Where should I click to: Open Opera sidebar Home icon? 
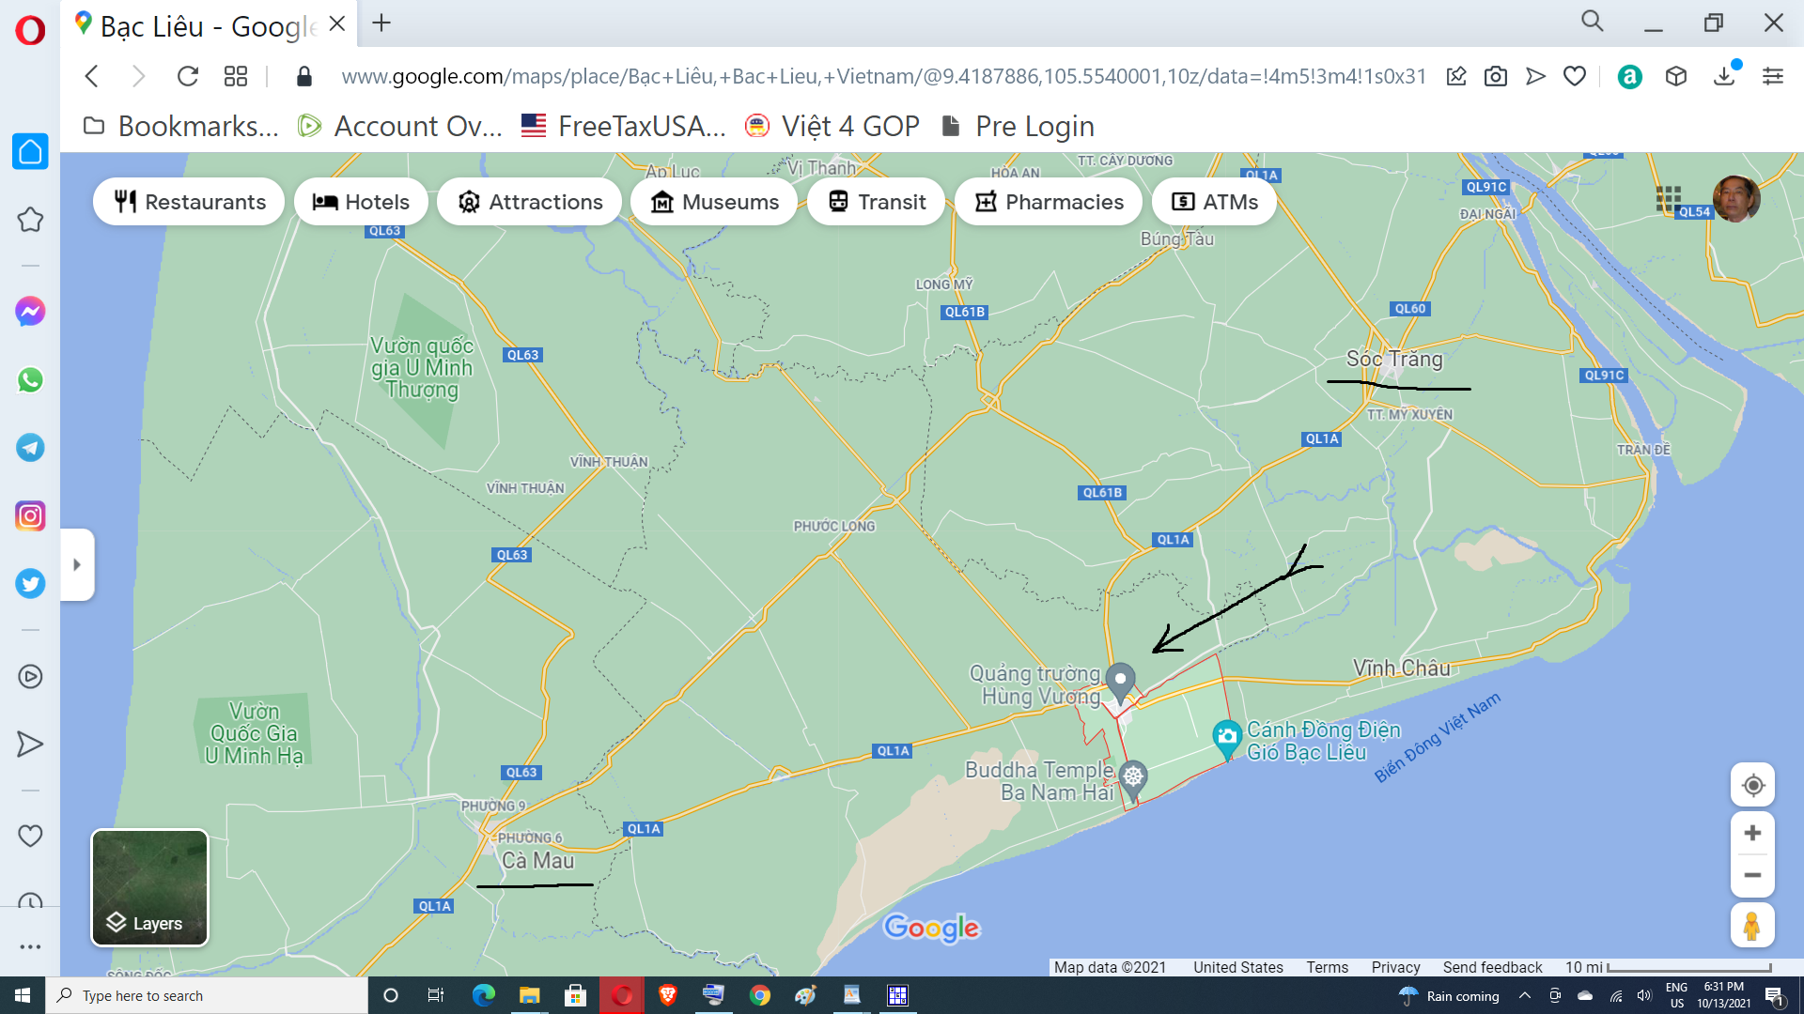[x=30, y=151]
